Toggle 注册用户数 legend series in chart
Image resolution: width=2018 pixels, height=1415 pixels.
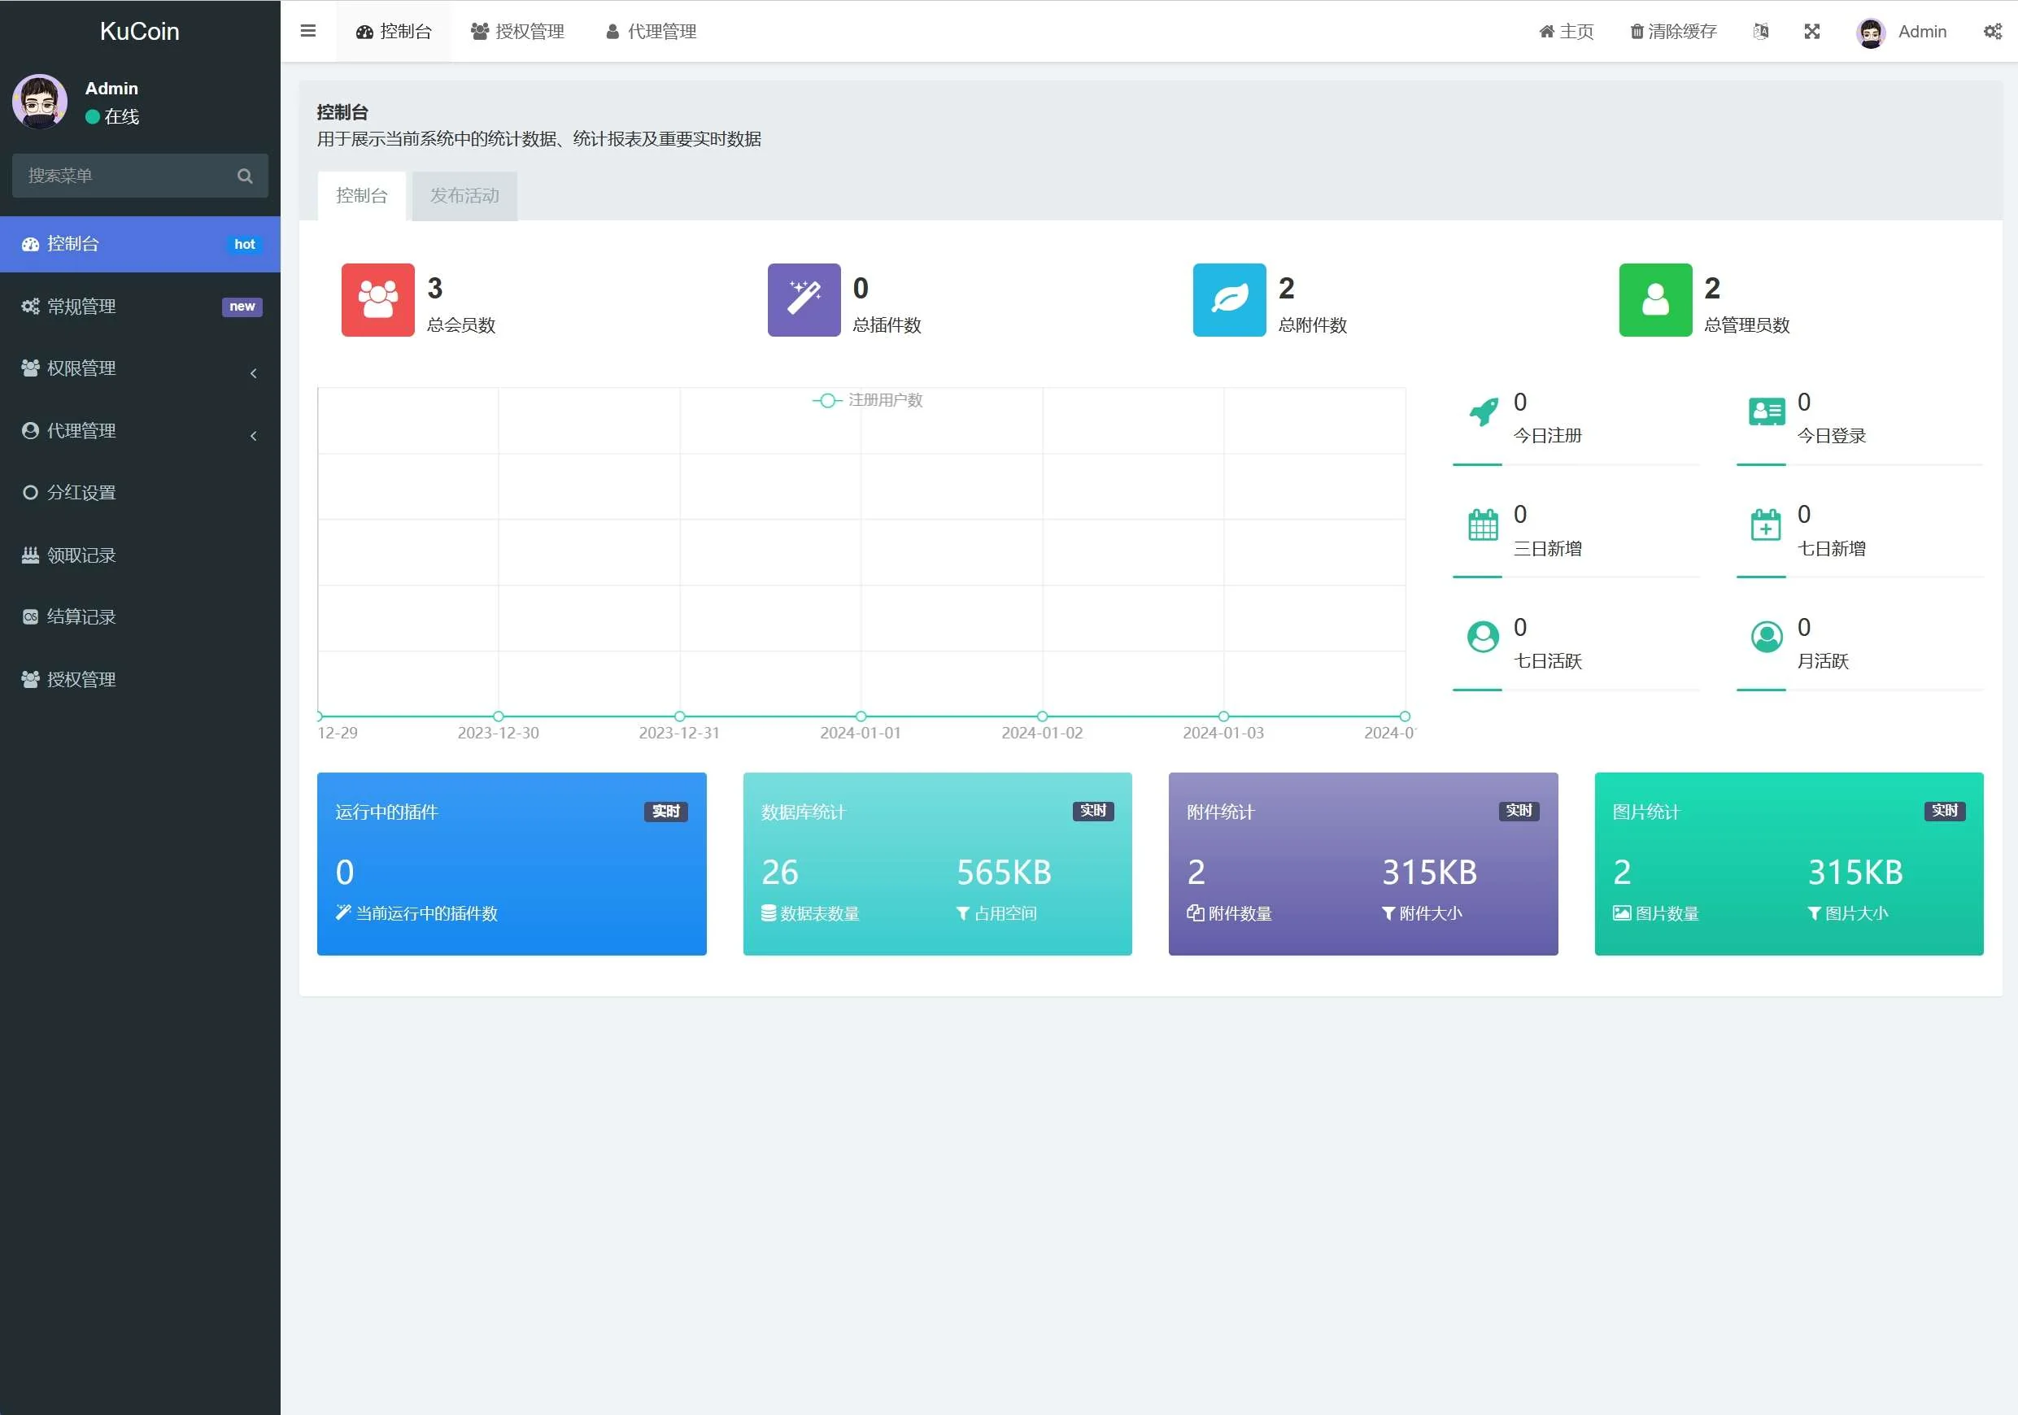[x=868, y=400]
